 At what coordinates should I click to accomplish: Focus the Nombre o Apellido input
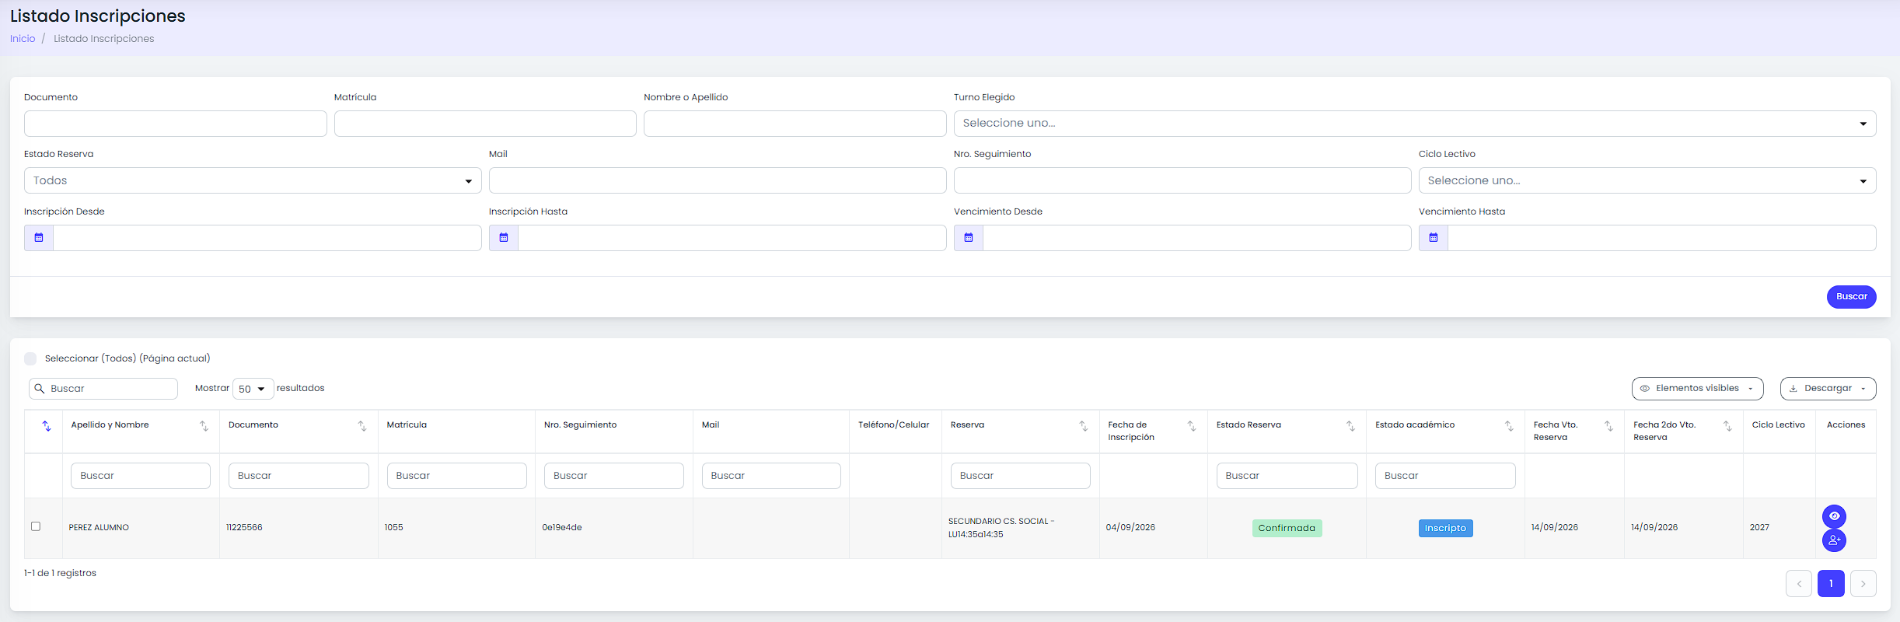point(795,124)
